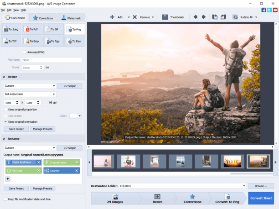Expand the Destination Folder dropdown
Image resolution: width=279 pixels, height=209 pixels.
pos(244,186)
